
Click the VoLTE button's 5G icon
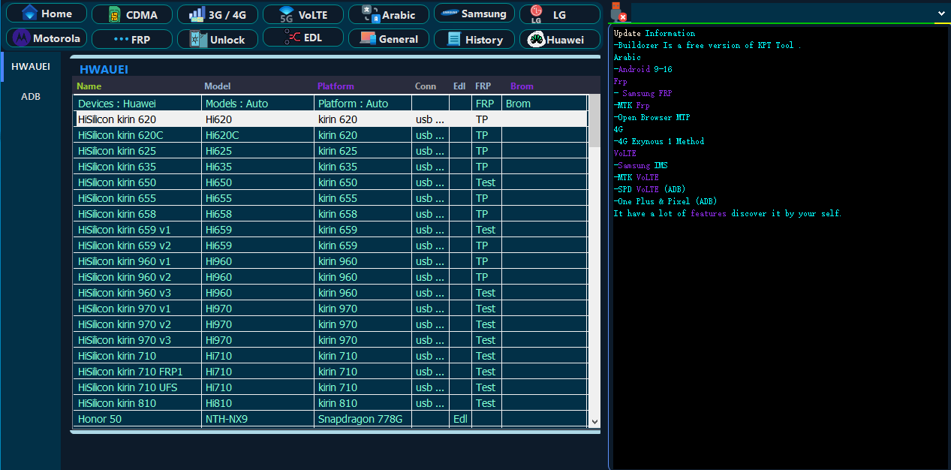[x=286, y=14]
